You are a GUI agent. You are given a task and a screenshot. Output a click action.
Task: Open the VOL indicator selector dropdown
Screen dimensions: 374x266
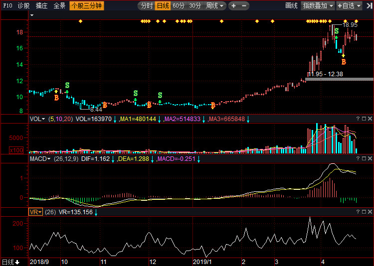click(37, 119)
